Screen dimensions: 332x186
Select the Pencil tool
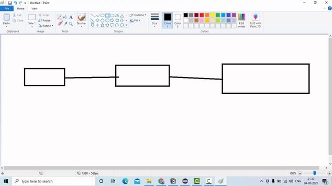(60, 17)
